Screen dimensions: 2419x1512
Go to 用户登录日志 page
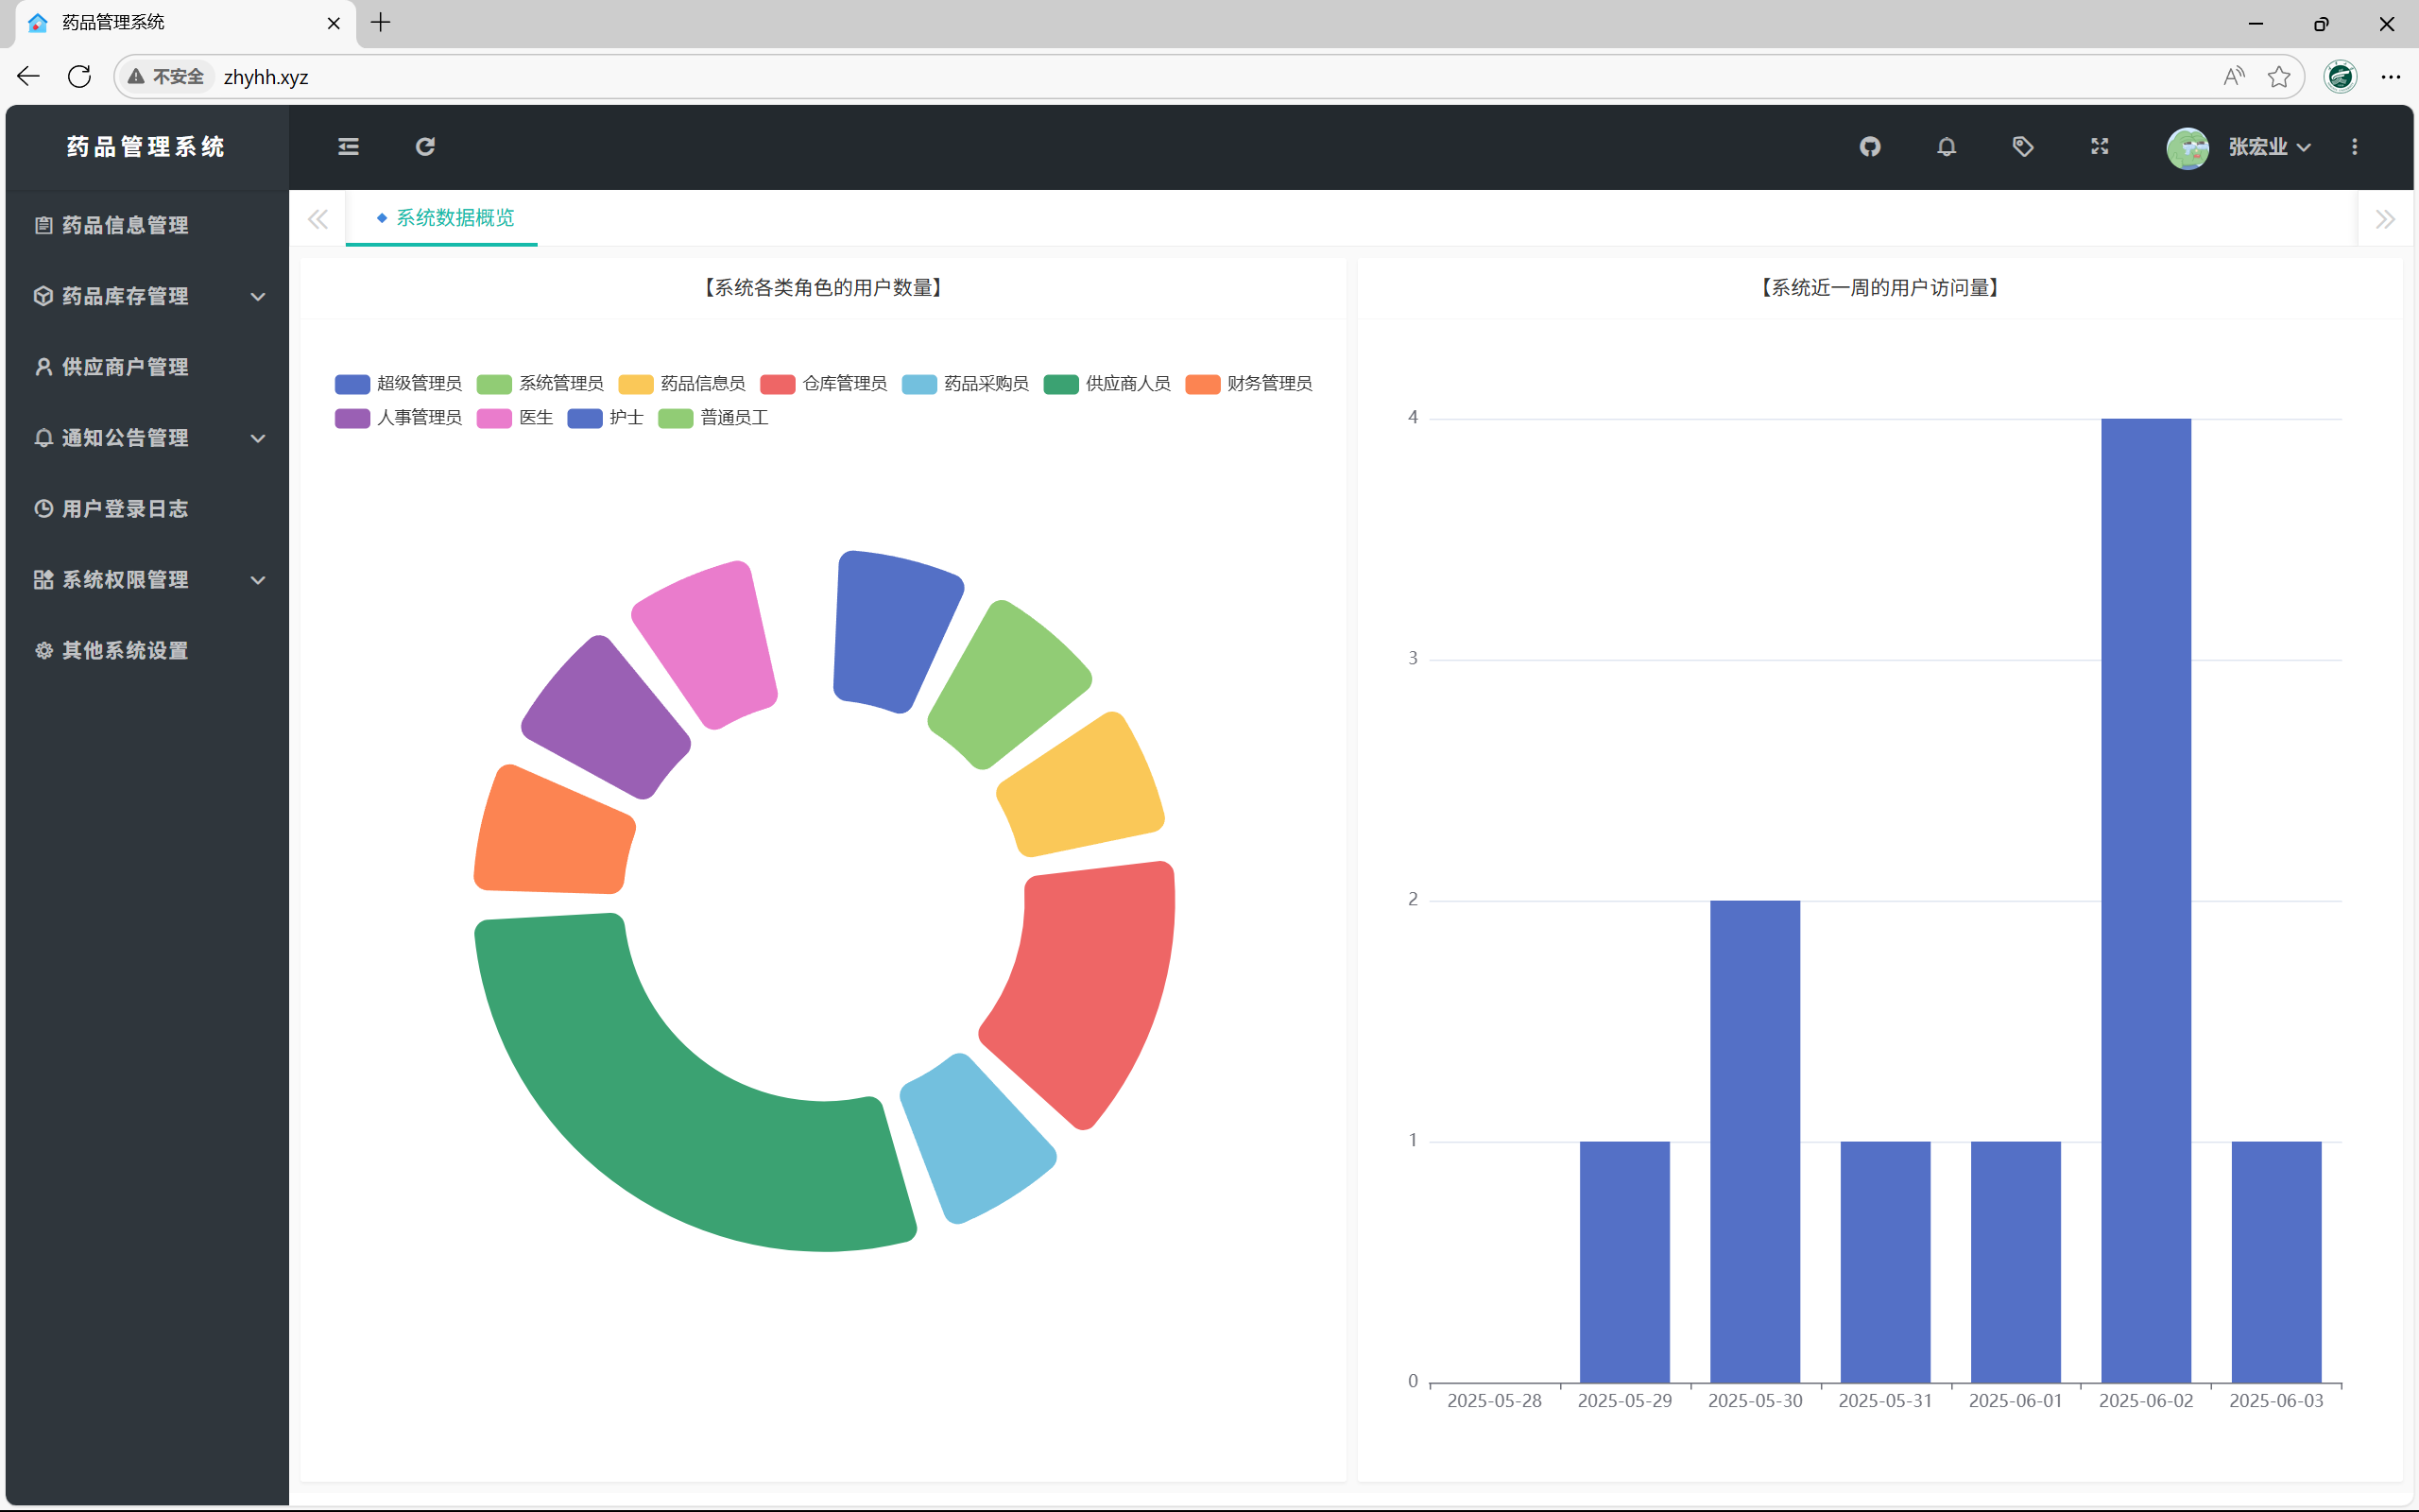point(125,509)
